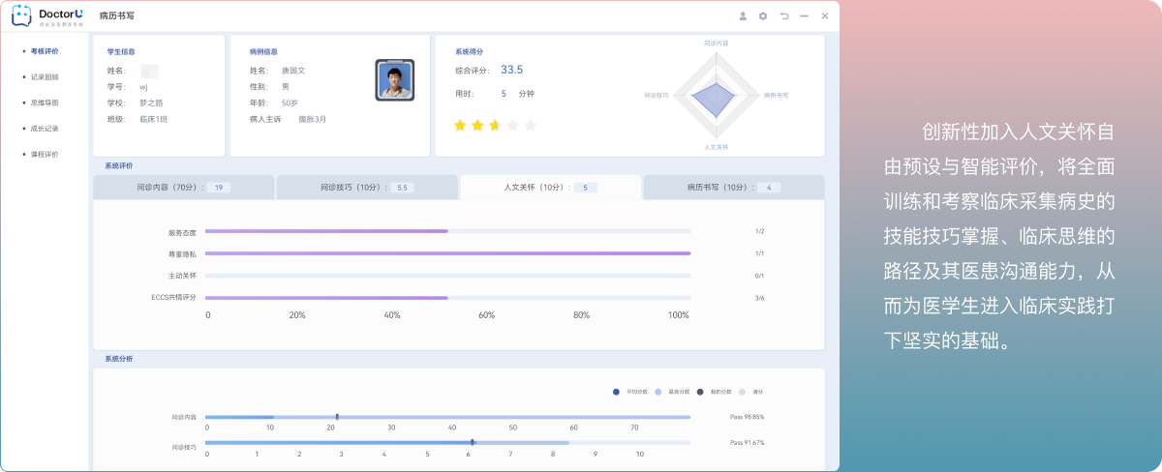Toggle 平均分数 legend dot
Viewport: 1162px width, 472px height.
(x=616, y=392)
